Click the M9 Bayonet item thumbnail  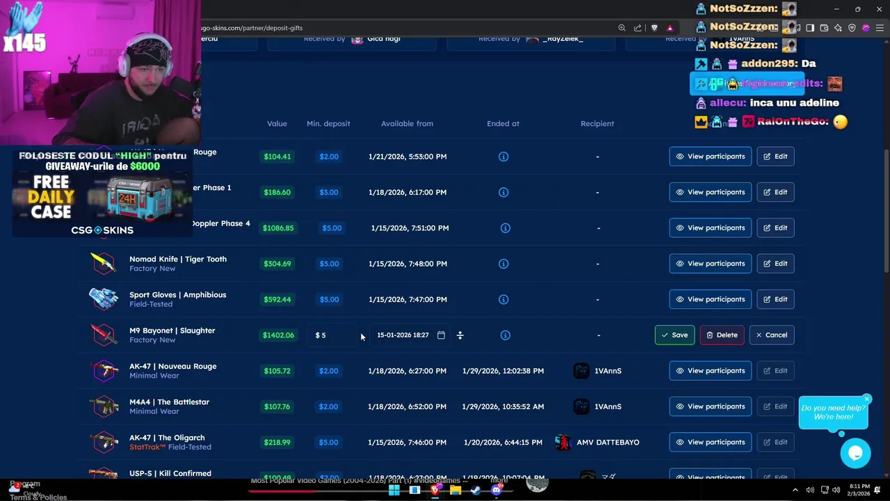(103, 335)
